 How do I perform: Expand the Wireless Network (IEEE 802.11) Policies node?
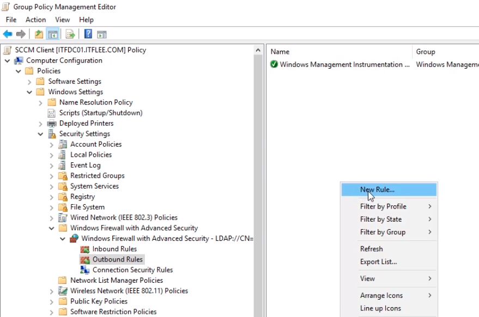[x=51, y=291]
